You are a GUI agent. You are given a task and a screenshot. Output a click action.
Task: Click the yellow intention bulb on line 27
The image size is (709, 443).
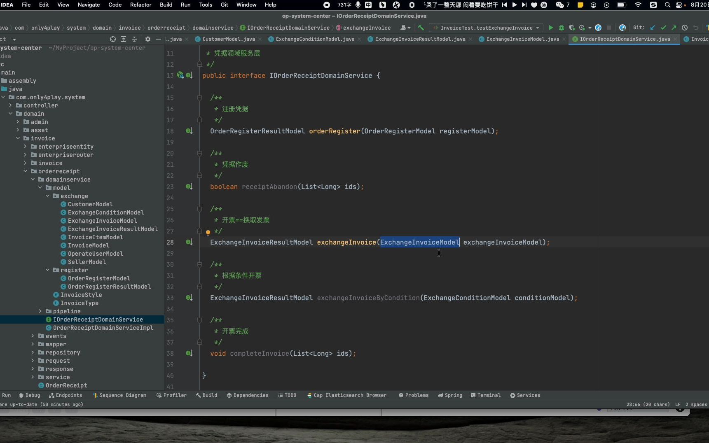[208, 233]
